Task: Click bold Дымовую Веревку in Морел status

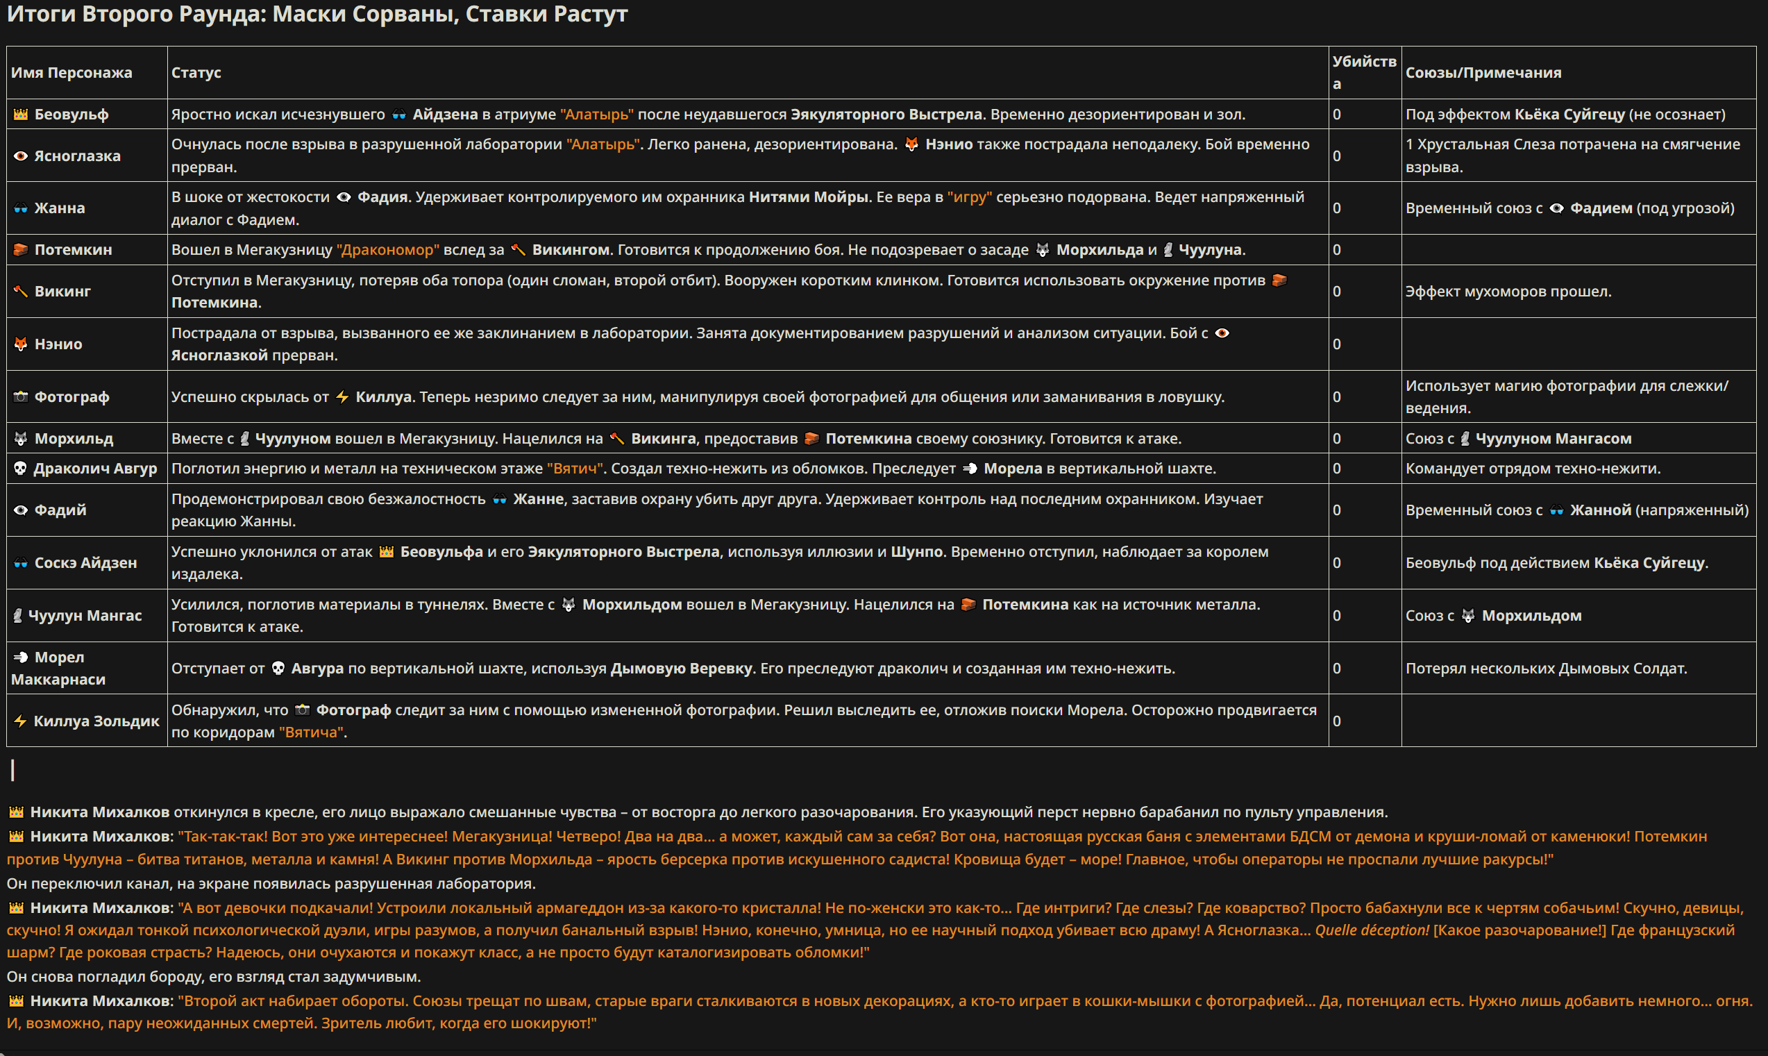Action: (682, 669)
